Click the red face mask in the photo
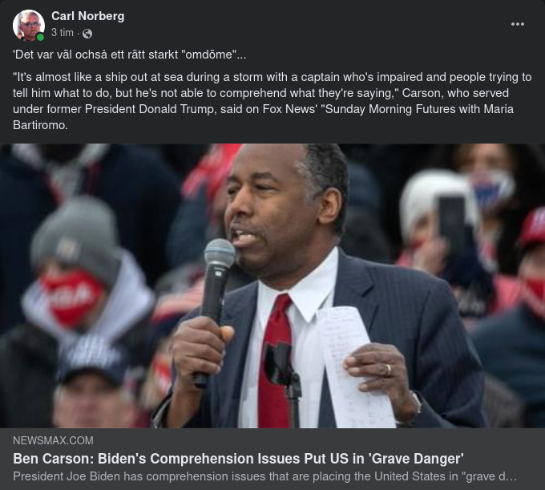Screen dimensions: 545x490 73,299
